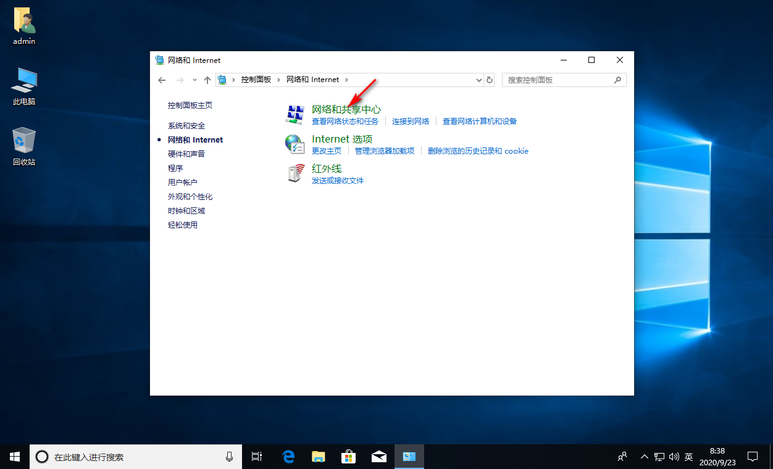Click the 查看网络状态和任务 link
Screen dimensions: 773x469
(345, 121)
